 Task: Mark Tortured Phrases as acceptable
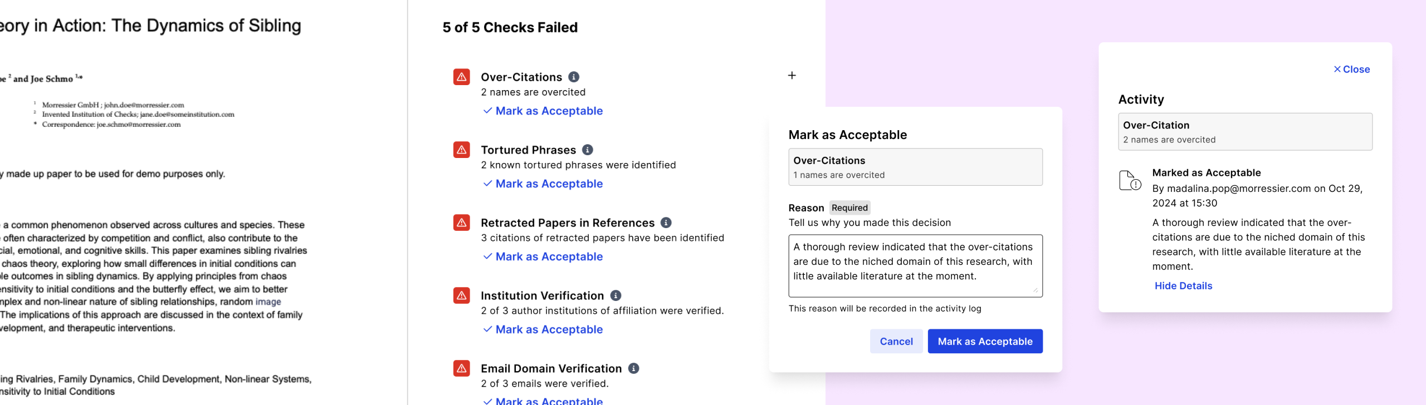pos(543,184)
